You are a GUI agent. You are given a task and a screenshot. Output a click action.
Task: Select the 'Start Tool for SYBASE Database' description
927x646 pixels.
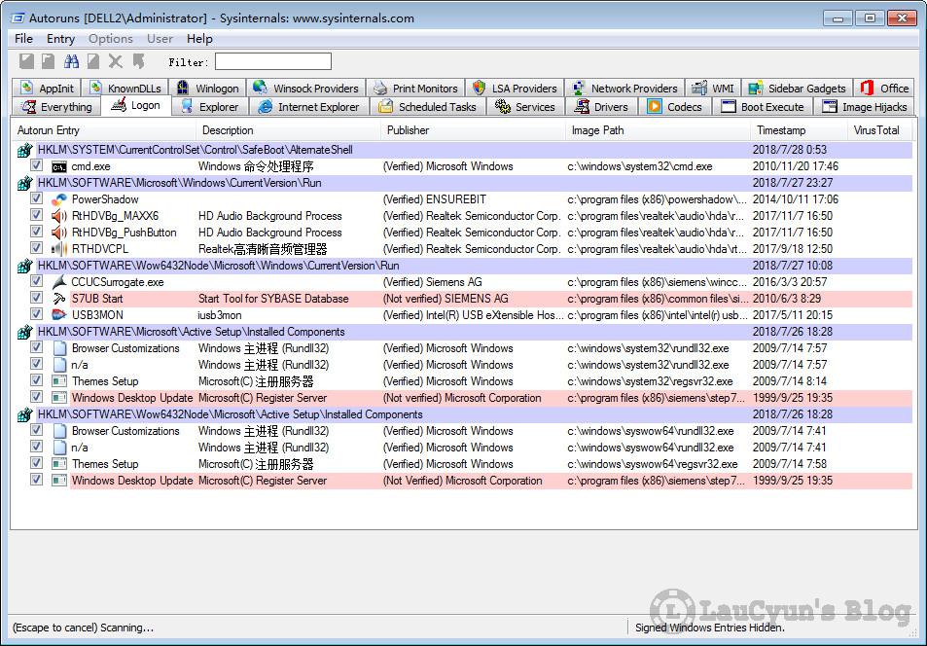tap(273, 299)
